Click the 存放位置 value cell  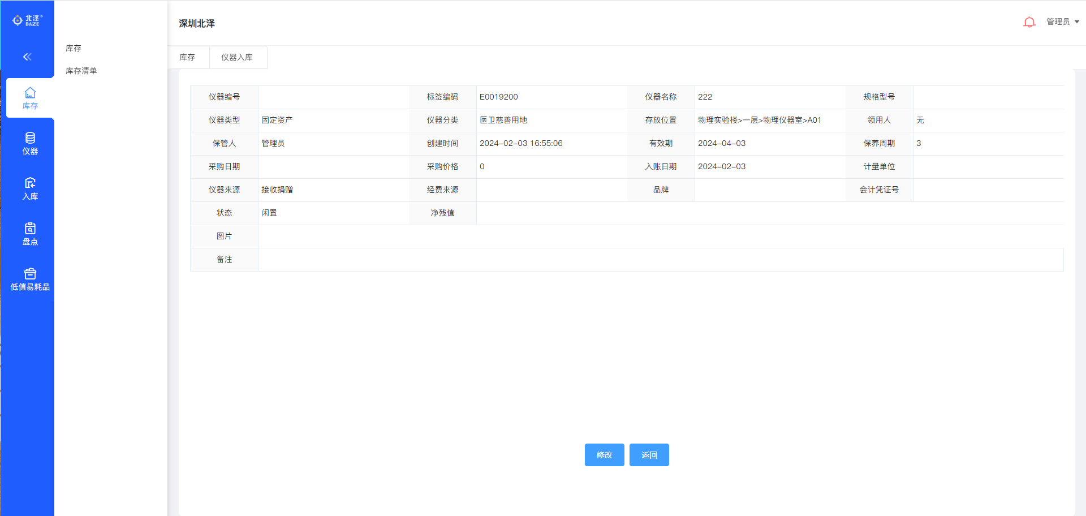coord(759,120)
